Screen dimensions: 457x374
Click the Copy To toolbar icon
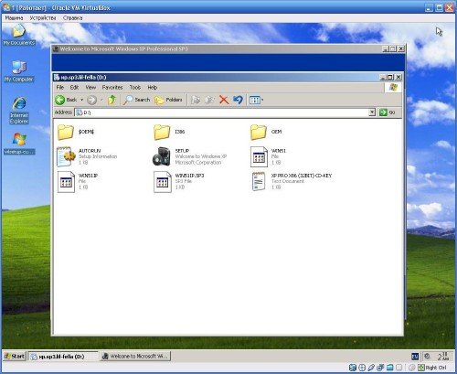point(209,100)
